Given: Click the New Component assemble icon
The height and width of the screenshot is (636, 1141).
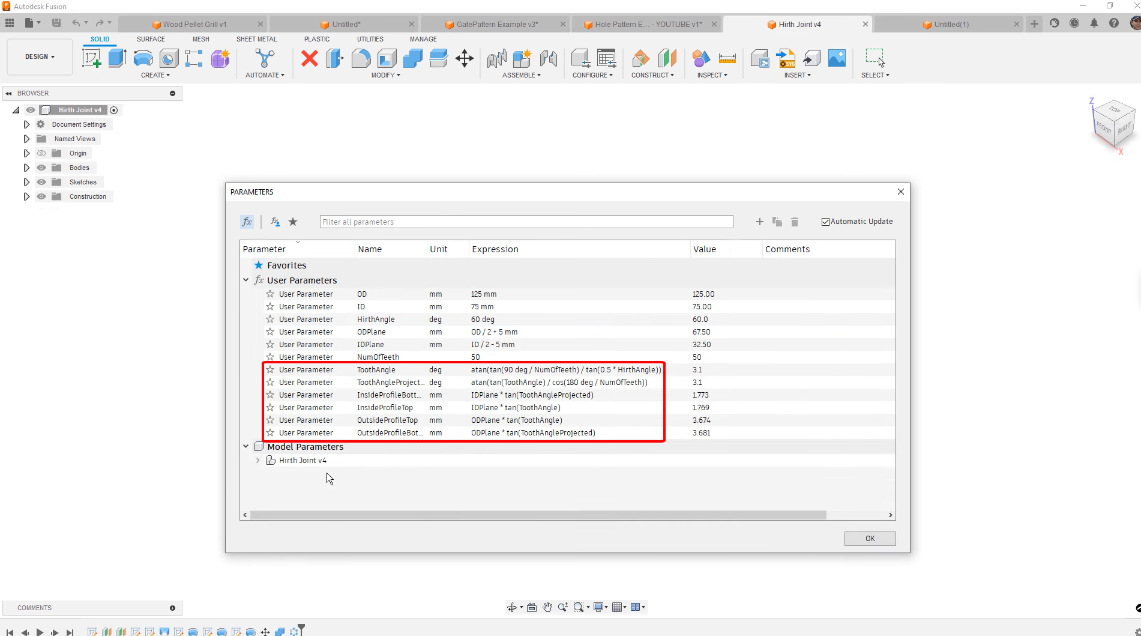Looking at the screenshot, I should 522,58.
